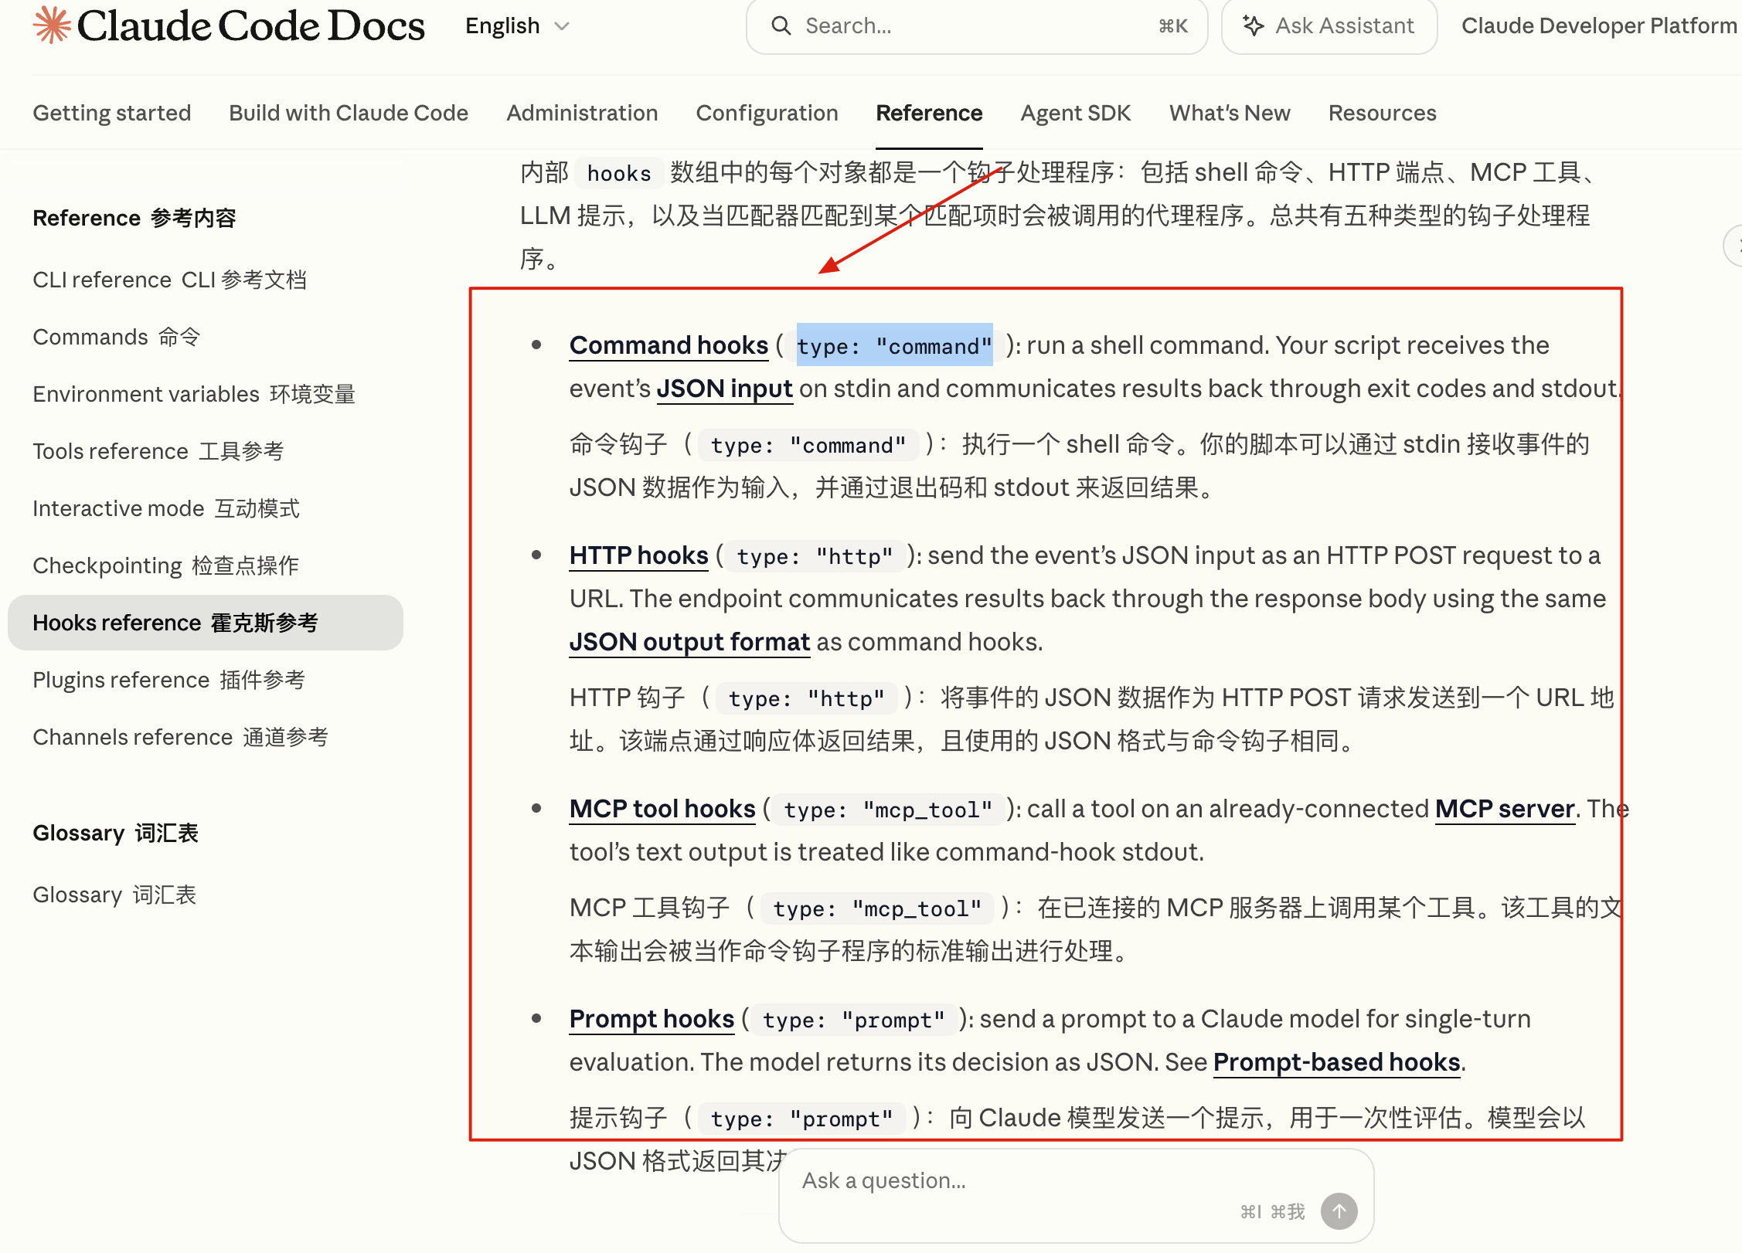Switch to the Getting started tab
Image resolution: width=1742 pixels, height=1253 pixels.
pos(111,113)
